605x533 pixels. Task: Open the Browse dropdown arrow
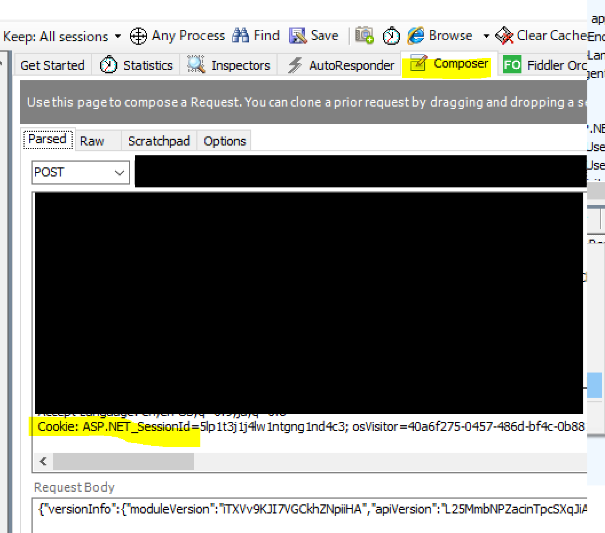point(486,36)
